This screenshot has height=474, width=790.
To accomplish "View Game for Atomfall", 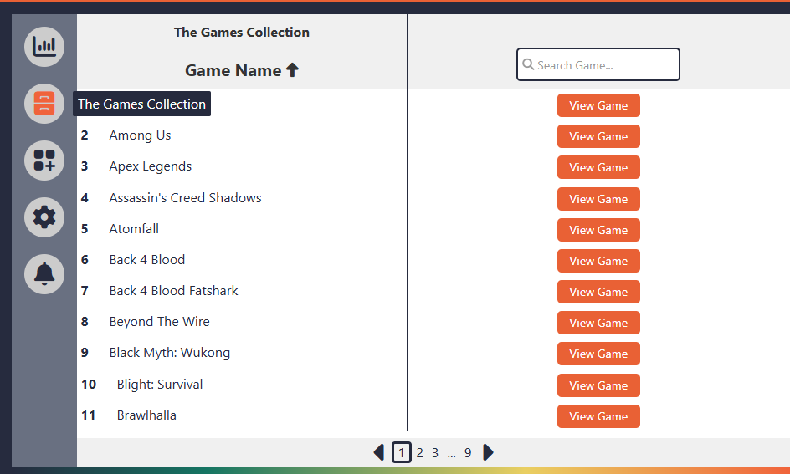I will pos(598,230).
